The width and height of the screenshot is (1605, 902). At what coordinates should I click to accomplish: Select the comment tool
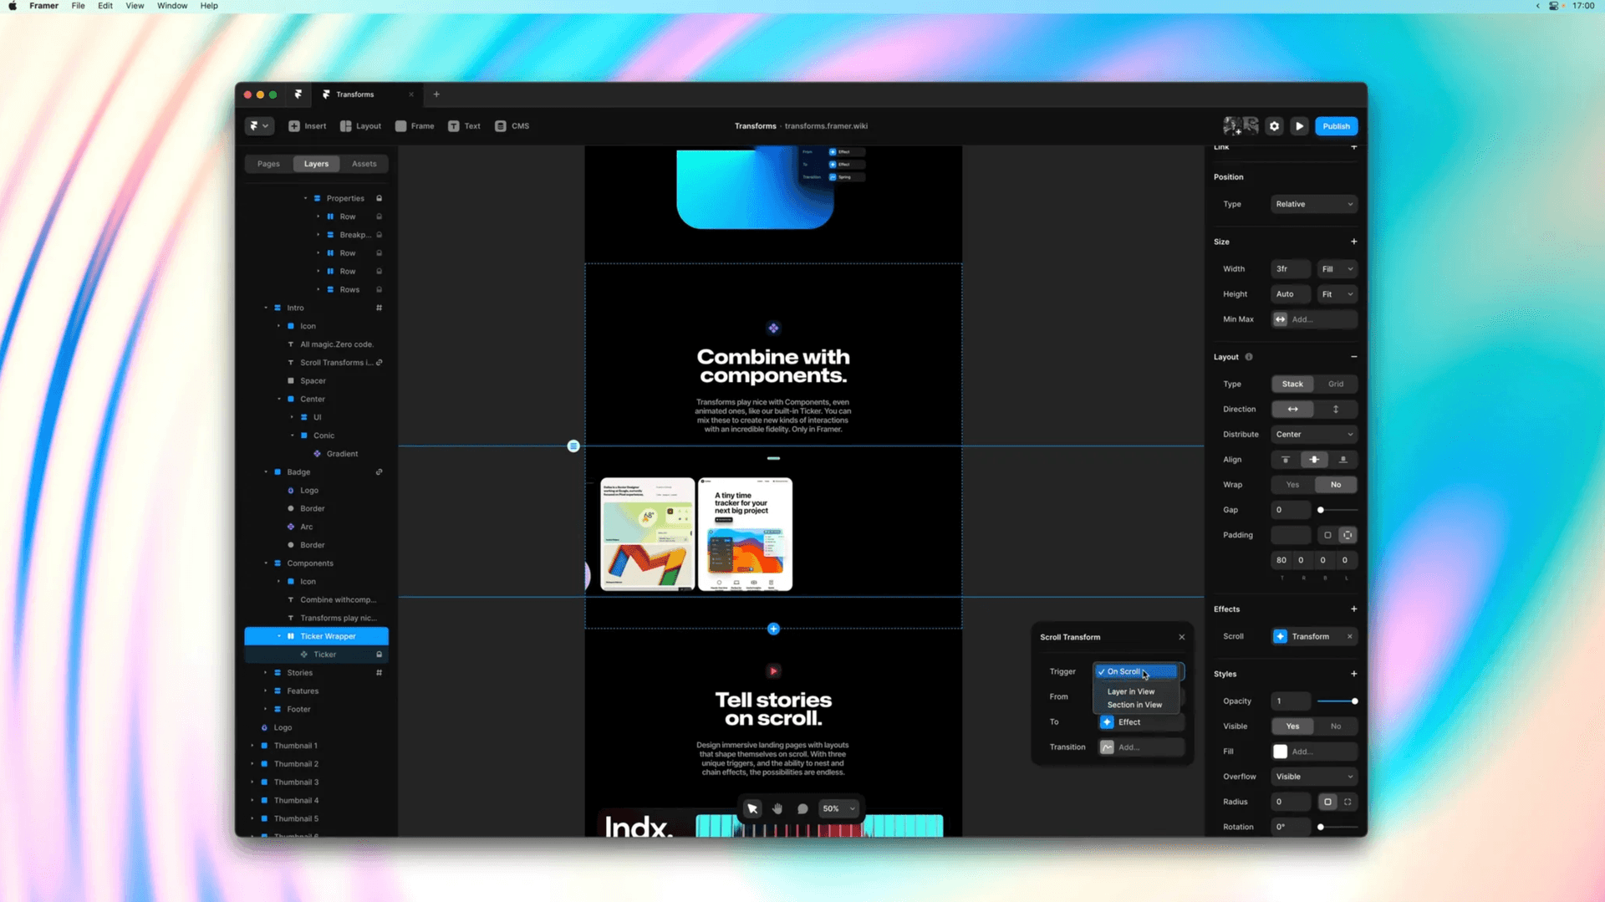[802, 808]
